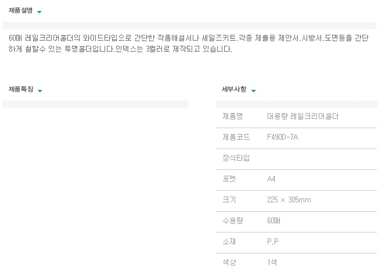Viewport: 389px width, 272px height.
Task: Select the product description paragraph text
Action: [189, 43]
